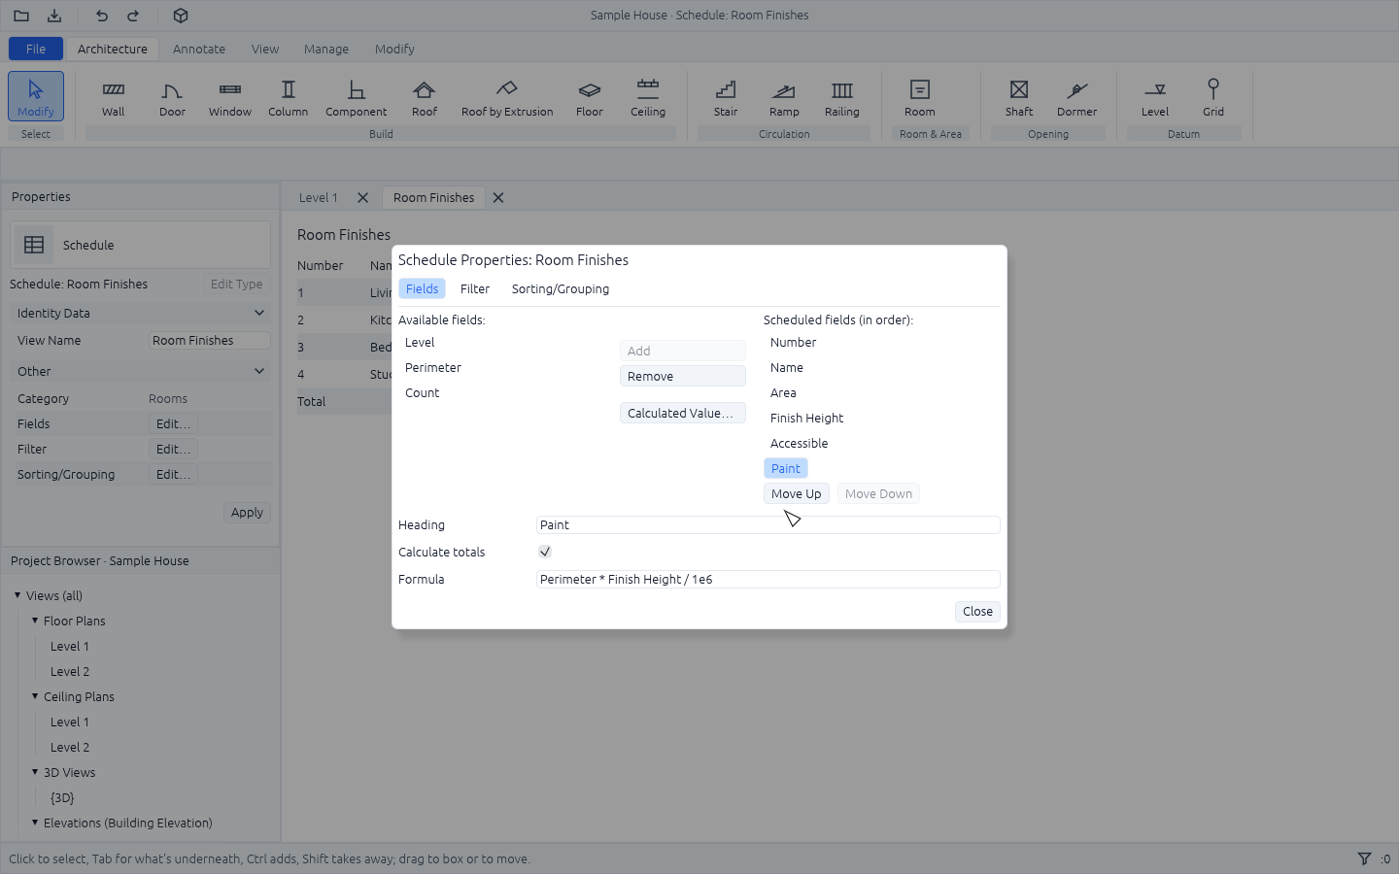Collapse the 3D Views tree node
Screen dimensions: 1399x874
point(35,772)
